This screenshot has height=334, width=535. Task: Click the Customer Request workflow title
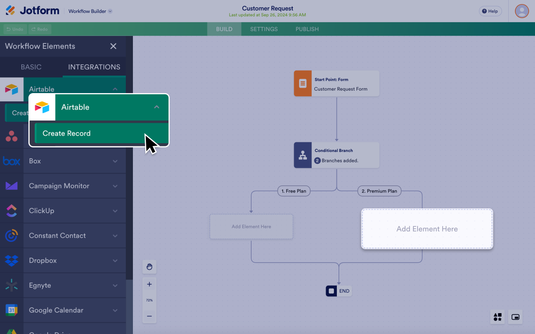[x=267, y=8]
